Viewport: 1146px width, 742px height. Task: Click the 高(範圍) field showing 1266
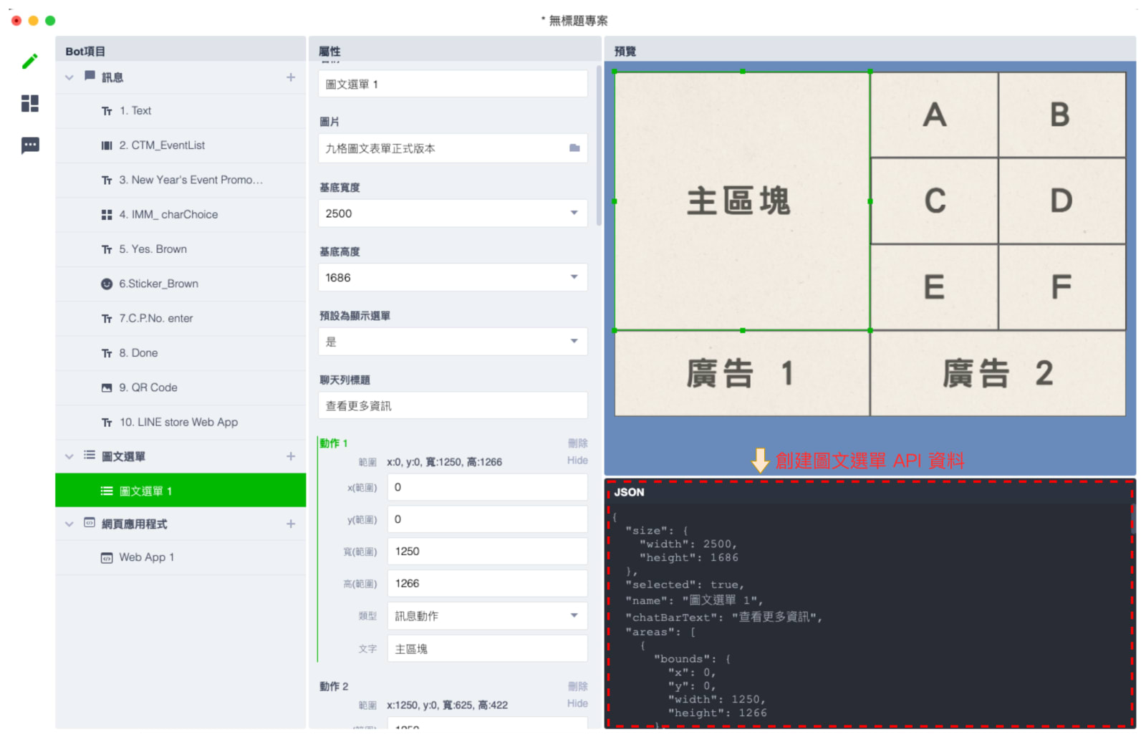pyautogui.click(x=488, y=584)
